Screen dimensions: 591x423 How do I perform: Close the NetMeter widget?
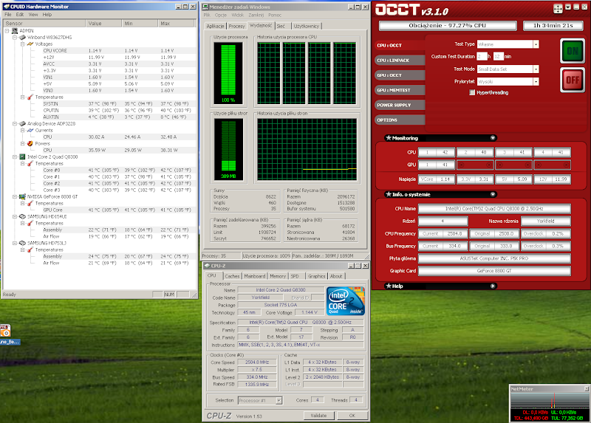[x=587, y=389]
